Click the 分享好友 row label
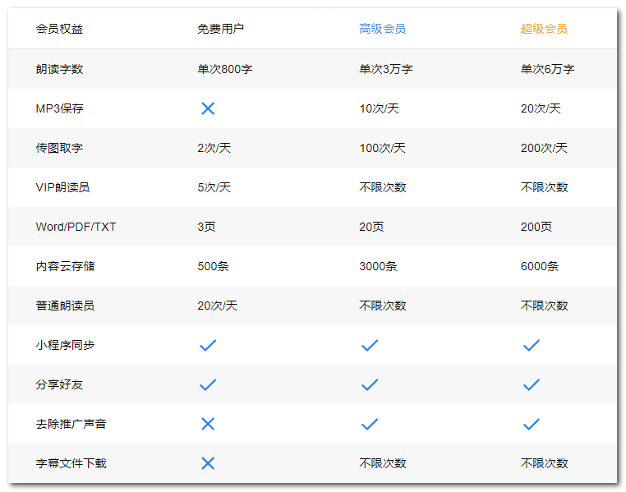626x492 pixels. point(59,384)
